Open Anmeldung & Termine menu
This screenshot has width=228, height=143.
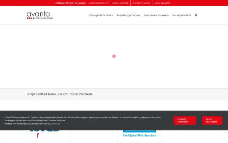coord(128,15)
